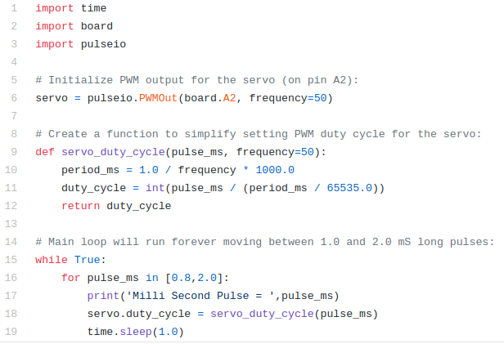
Task: Click the while keyword on line 15
Action: tap(52, 260)
